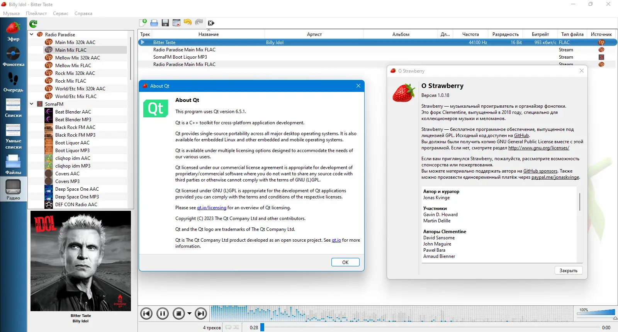Click Закрыть in the О Strawberry dialog

(569, 271)
